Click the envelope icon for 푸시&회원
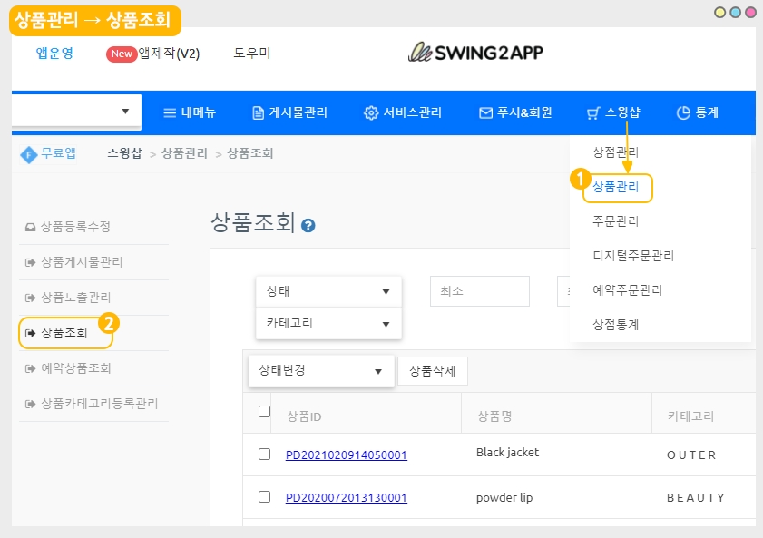Screen dimensions: 763x538 485,113
